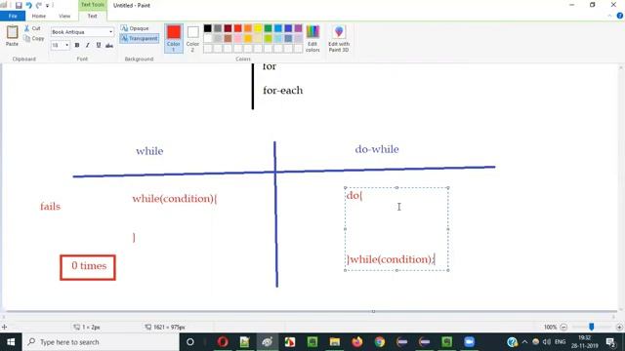Viewport: 625px width, 351px height.
Task: Toggle Strikethrough formatting
Action: click(109, 46)
